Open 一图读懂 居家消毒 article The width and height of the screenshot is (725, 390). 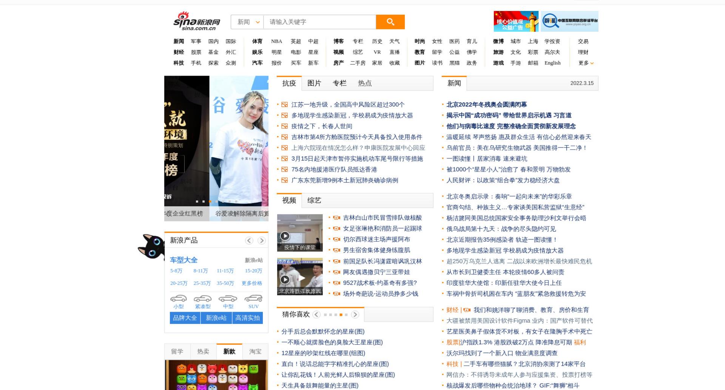pyautogui.click(x=487, y=159)
